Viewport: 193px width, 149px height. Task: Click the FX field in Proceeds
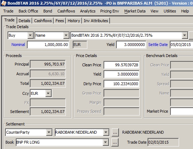[x=48, y=103]
